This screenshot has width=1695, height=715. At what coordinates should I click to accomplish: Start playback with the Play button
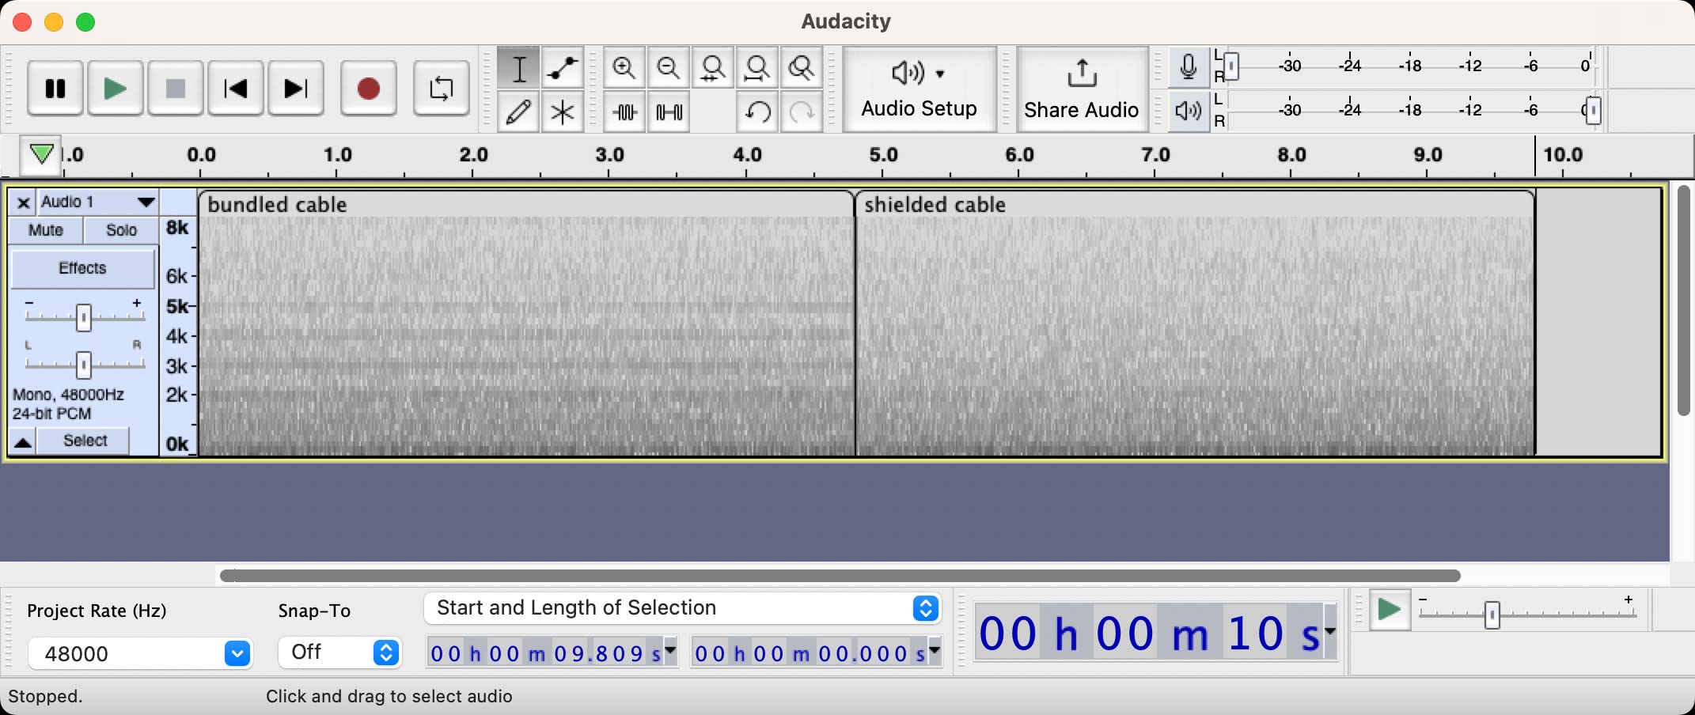[116, 89]
